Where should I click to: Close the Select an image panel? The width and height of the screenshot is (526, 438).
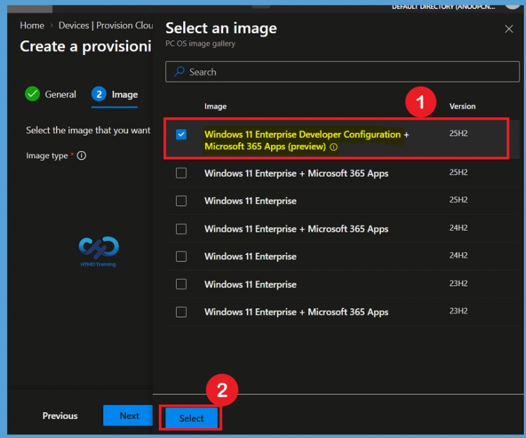[x=508, y=29]
